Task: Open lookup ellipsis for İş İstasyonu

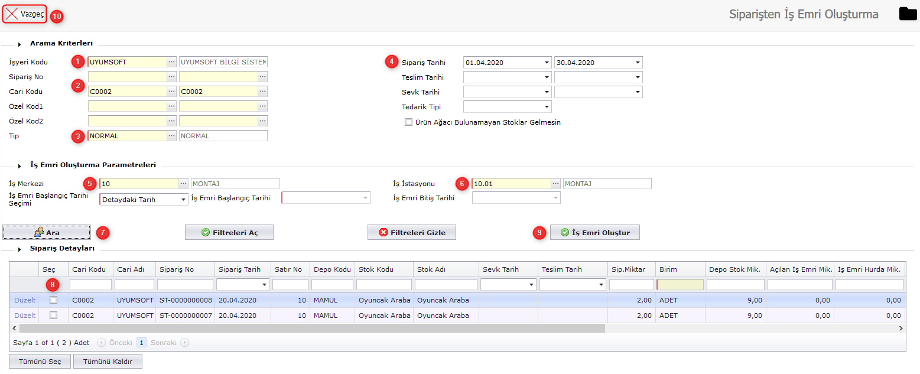Action: pos(555,184)
